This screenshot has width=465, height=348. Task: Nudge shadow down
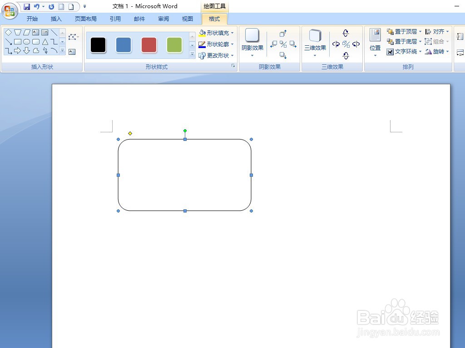pyautogui.click(x=283, y=55)
